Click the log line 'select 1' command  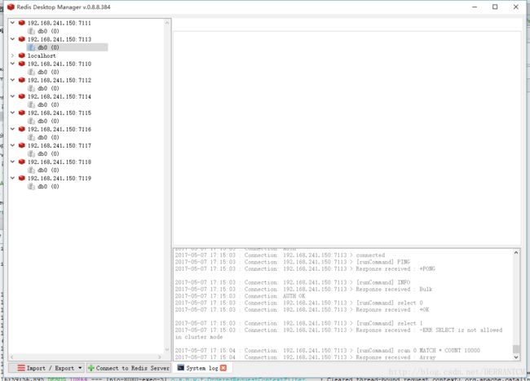click(x=298, y=323)
